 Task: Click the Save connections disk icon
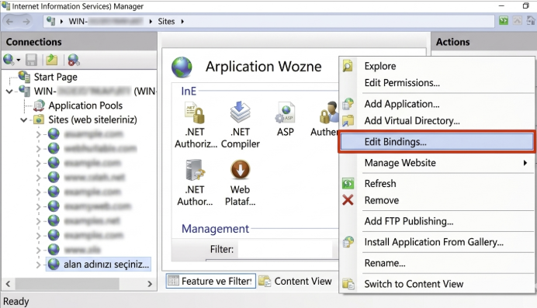[32, 60]
